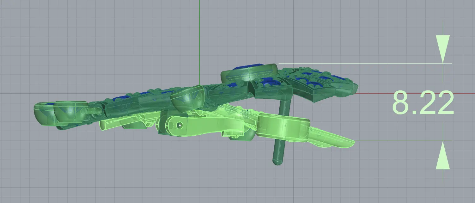Click the small circular pivot hole
The width and height of the screenshot is (475, 203).
(180, 125)
